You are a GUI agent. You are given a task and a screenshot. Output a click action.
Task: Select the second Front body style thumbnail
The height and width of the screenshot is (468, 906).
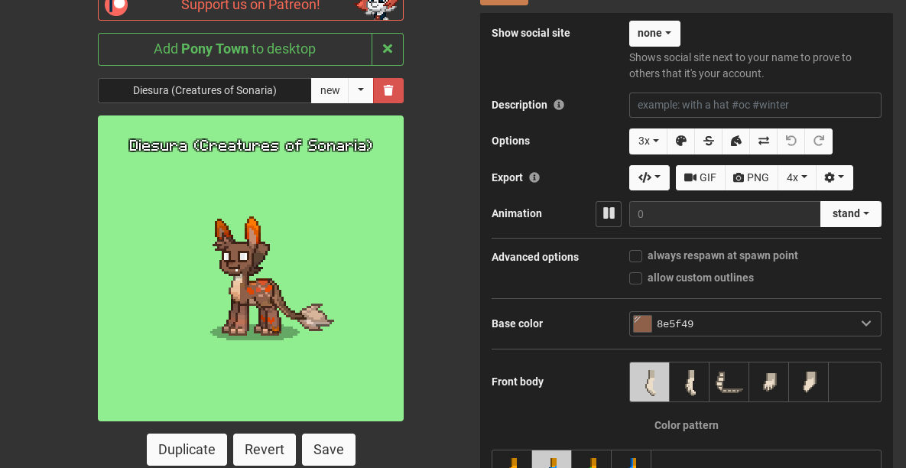689,382
